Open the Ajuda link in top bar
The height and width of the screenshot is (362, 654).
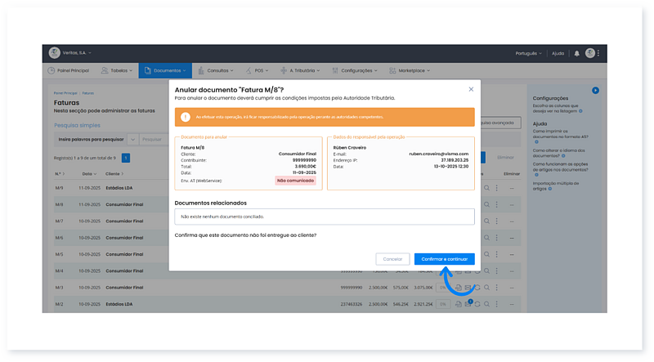(x=558, y=53)
